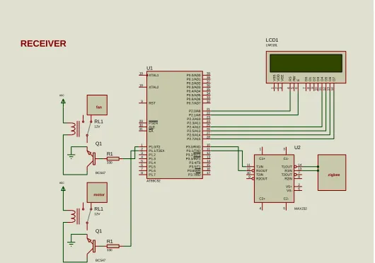
Task: Click the 12V rating under the fan's RL1
Action: point(97,127)
